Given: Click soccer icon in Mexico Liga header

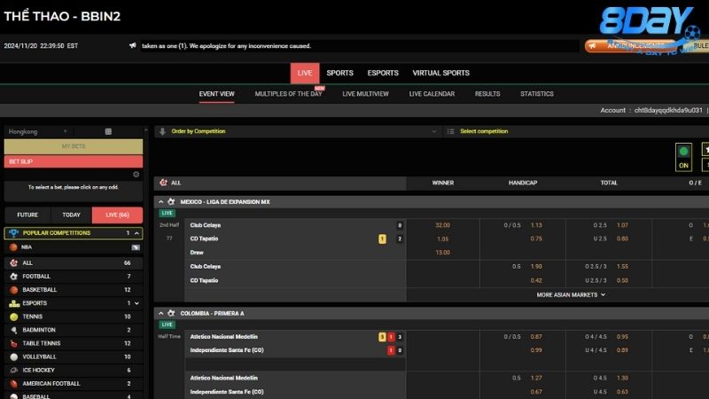Looking at the screenshot, I should pos(171,202).
